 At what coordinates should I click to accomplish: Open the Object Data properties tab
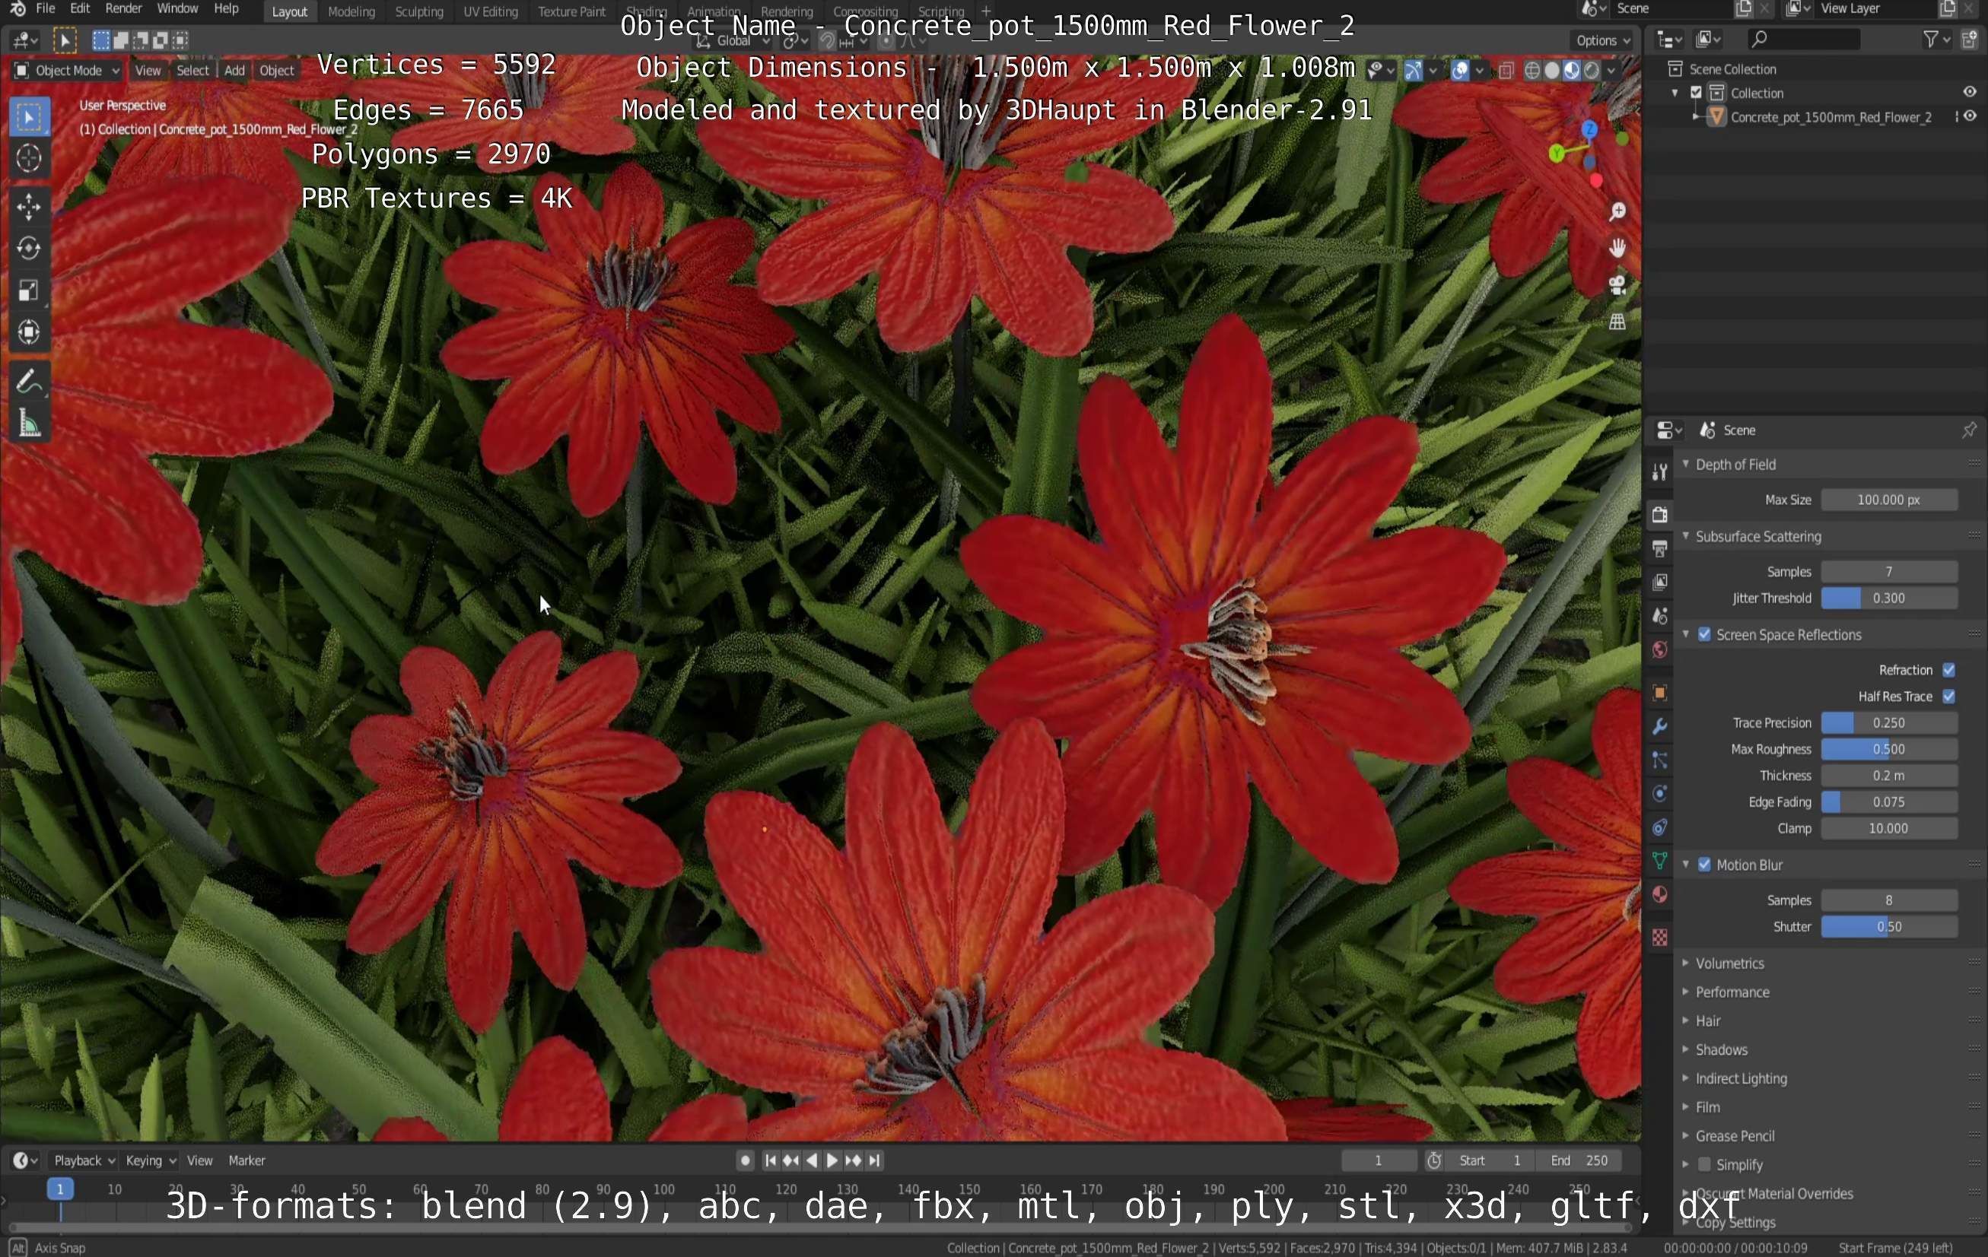pos(1659,861)
